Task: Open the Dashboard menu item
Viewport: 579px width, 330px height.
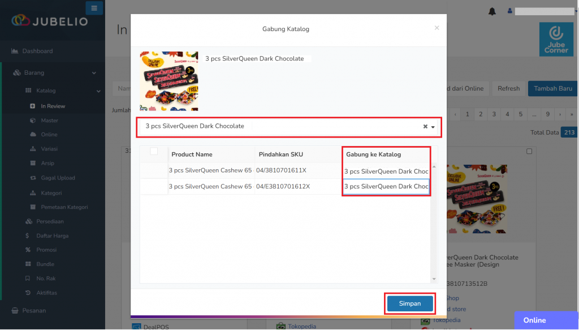Action: click(37, 51)
